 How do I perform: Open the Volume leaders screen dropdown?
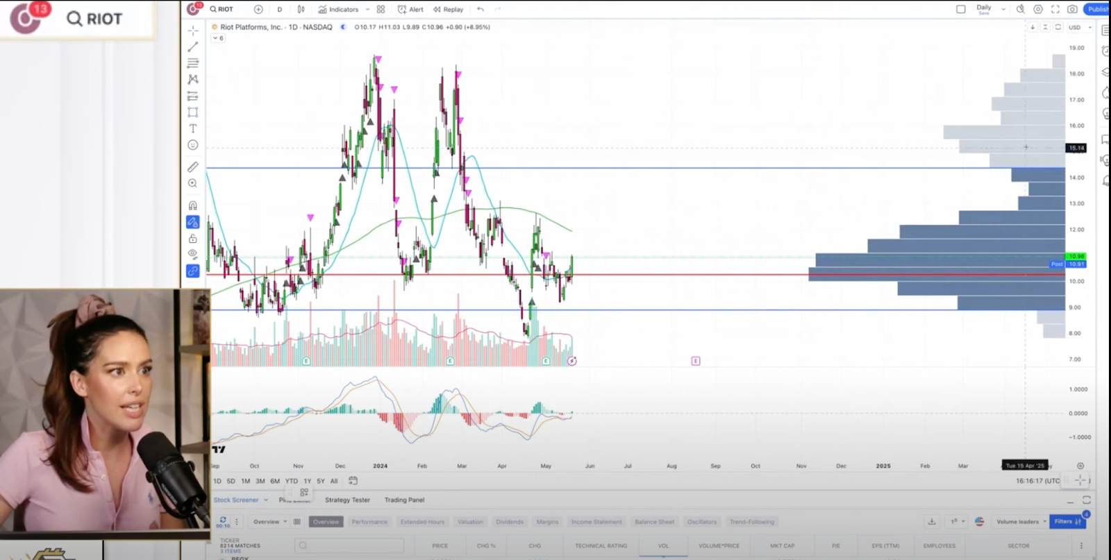[x=1021, y=522]
